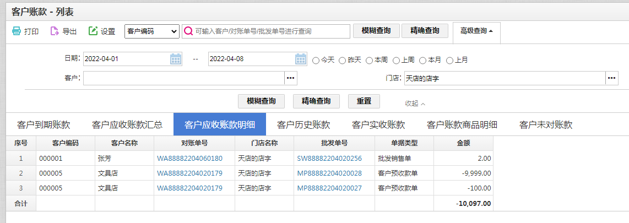Click the ellipsis button beside 客户 field
This screenshot has width=629, height=223.
(x=291, y=78)
